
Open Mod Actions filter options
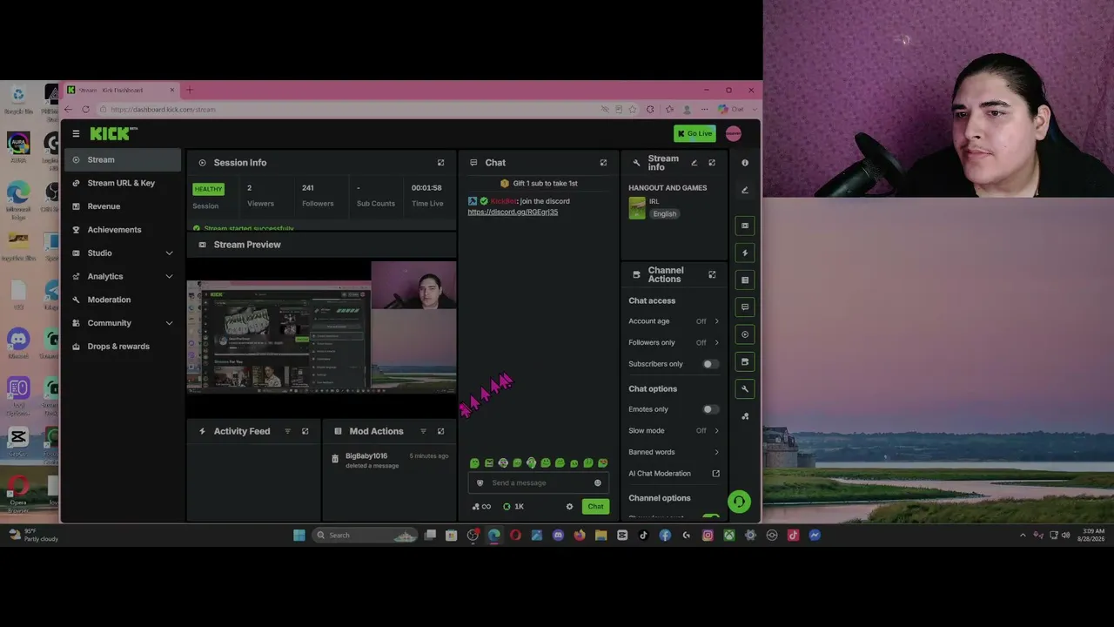coord(423,431)
